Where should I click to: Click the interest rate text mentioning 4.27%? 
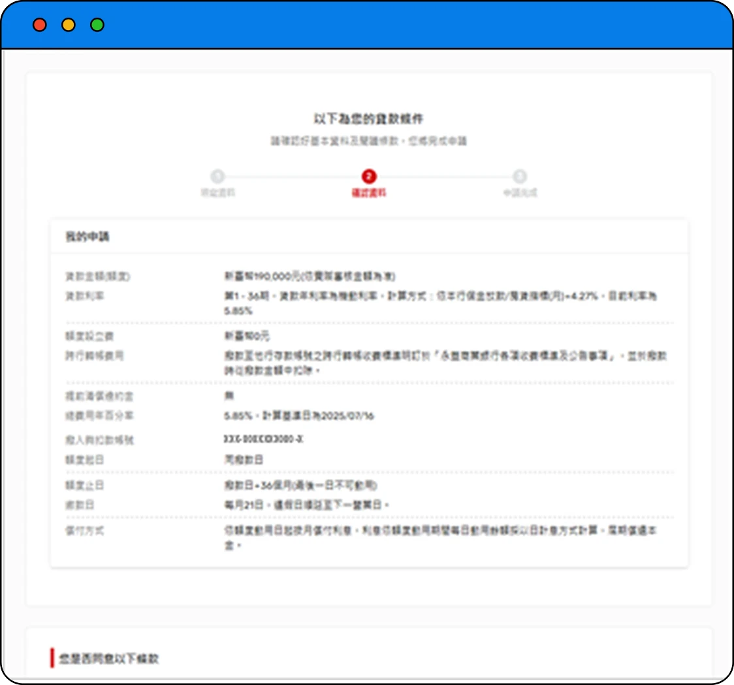[x=441, y=303]
